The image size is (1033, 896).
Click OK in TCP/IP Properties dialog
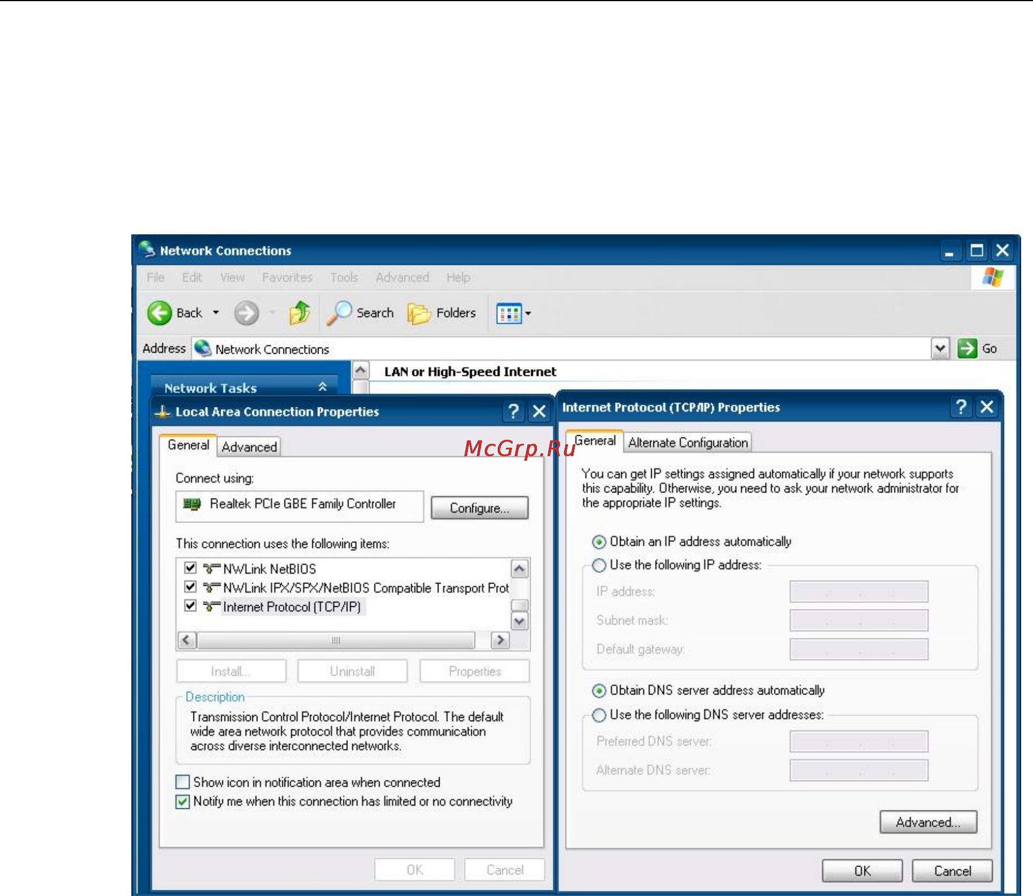coord(862,871)
